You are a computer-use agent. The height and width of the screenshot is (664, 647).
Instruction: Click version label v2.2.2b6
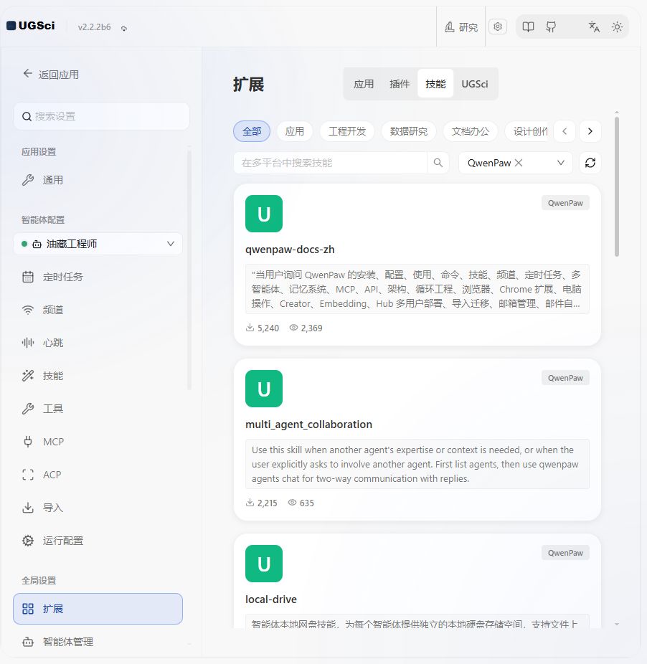[x=94, y=27]
